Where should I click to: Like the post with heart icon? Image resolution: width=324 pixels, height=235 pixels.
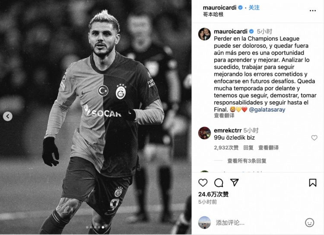coord(203,183)
